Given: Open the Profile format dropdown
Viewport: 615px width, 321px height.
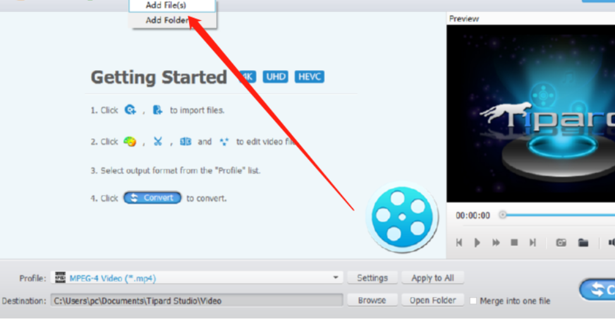Looking at the screenshot, I should (x=336, y=277).
